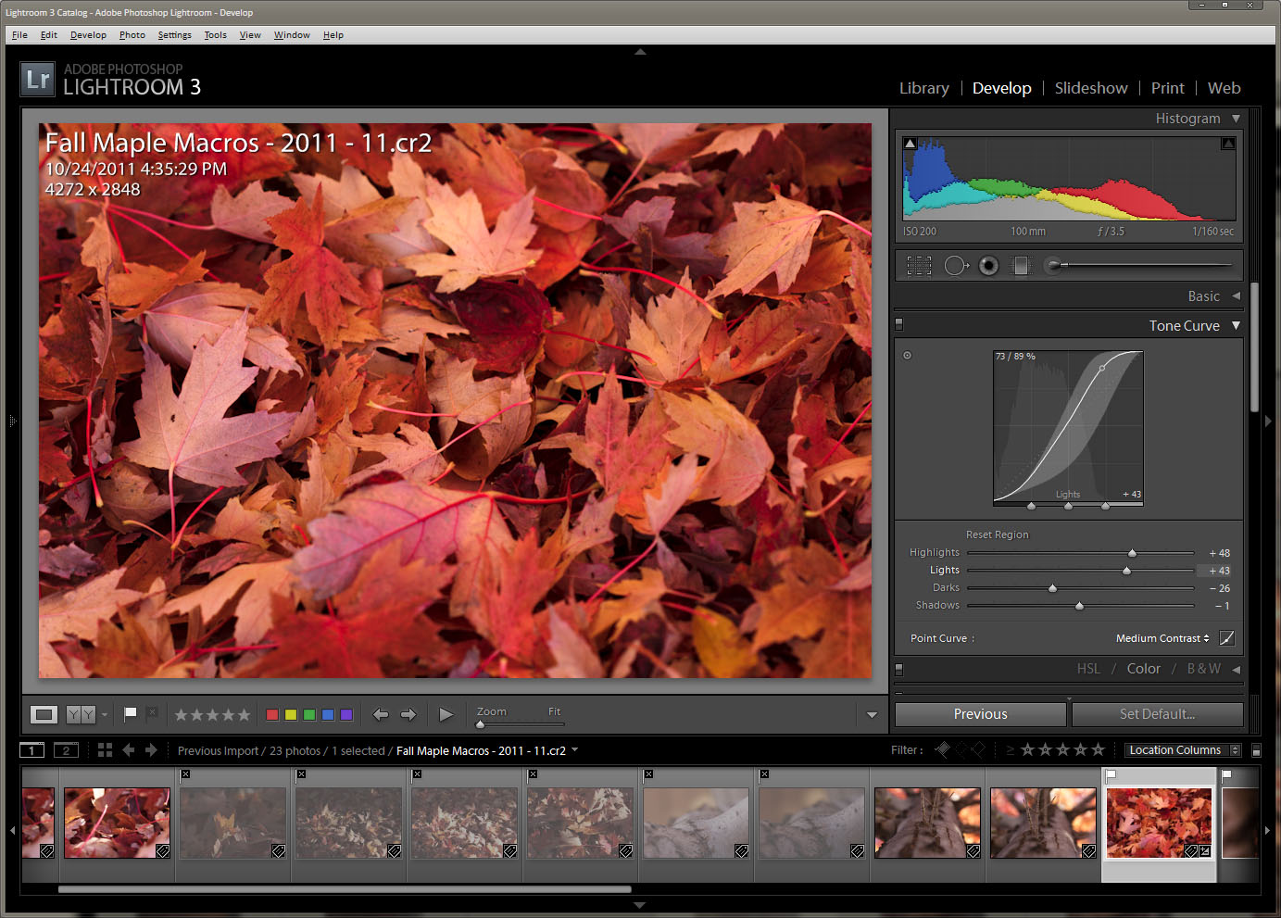The image size is (1281, 918).
Task: Click the point curve edit icon
Action: coord(1227,638)
